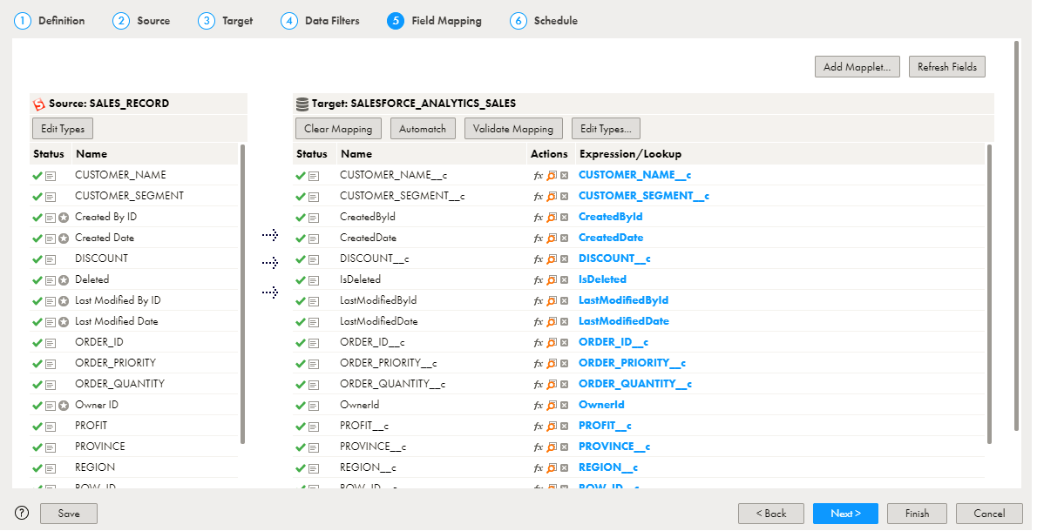Open lookup icon for CreatedDate row
This screenshot has height=531, width=1037.
pyautogui.click(x=552, y=239)
